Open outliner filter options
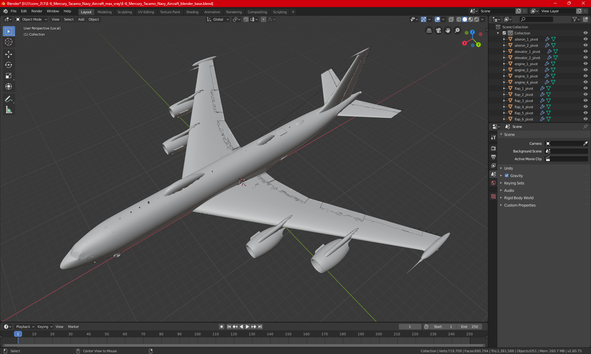Screen dimensions: 591x354 576,19
